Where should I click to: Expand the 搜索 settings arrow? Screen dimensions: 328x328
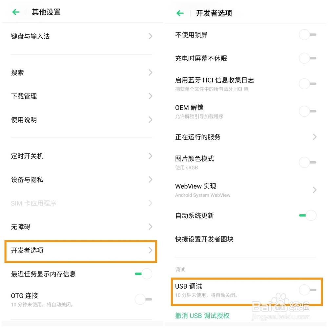click(150, 72)
